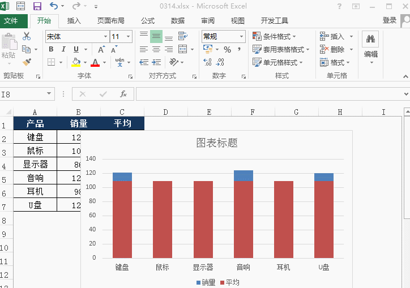Viewport: 410px width, 288px height.
Task: Open the 文件 tab
Action: 11,20
